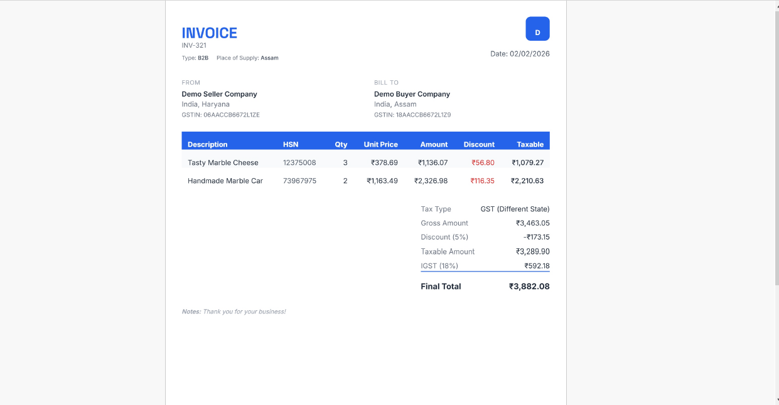Click the HSN column header

click(291, 144)
